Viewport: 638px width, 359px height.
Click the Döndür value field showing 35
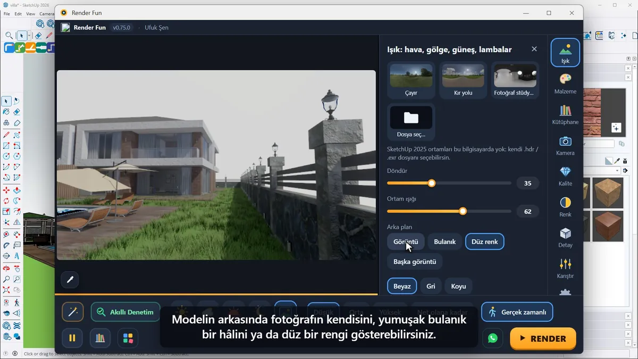pos(527,183)
